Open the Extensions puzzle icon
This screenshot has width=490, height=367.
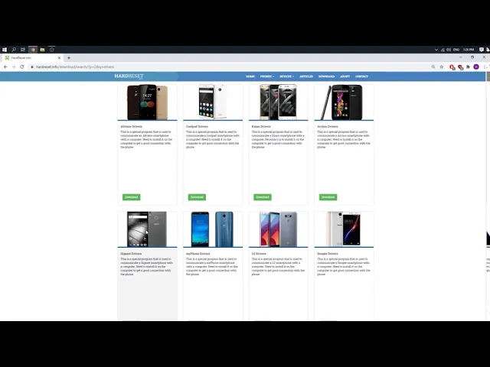[468, 67]
